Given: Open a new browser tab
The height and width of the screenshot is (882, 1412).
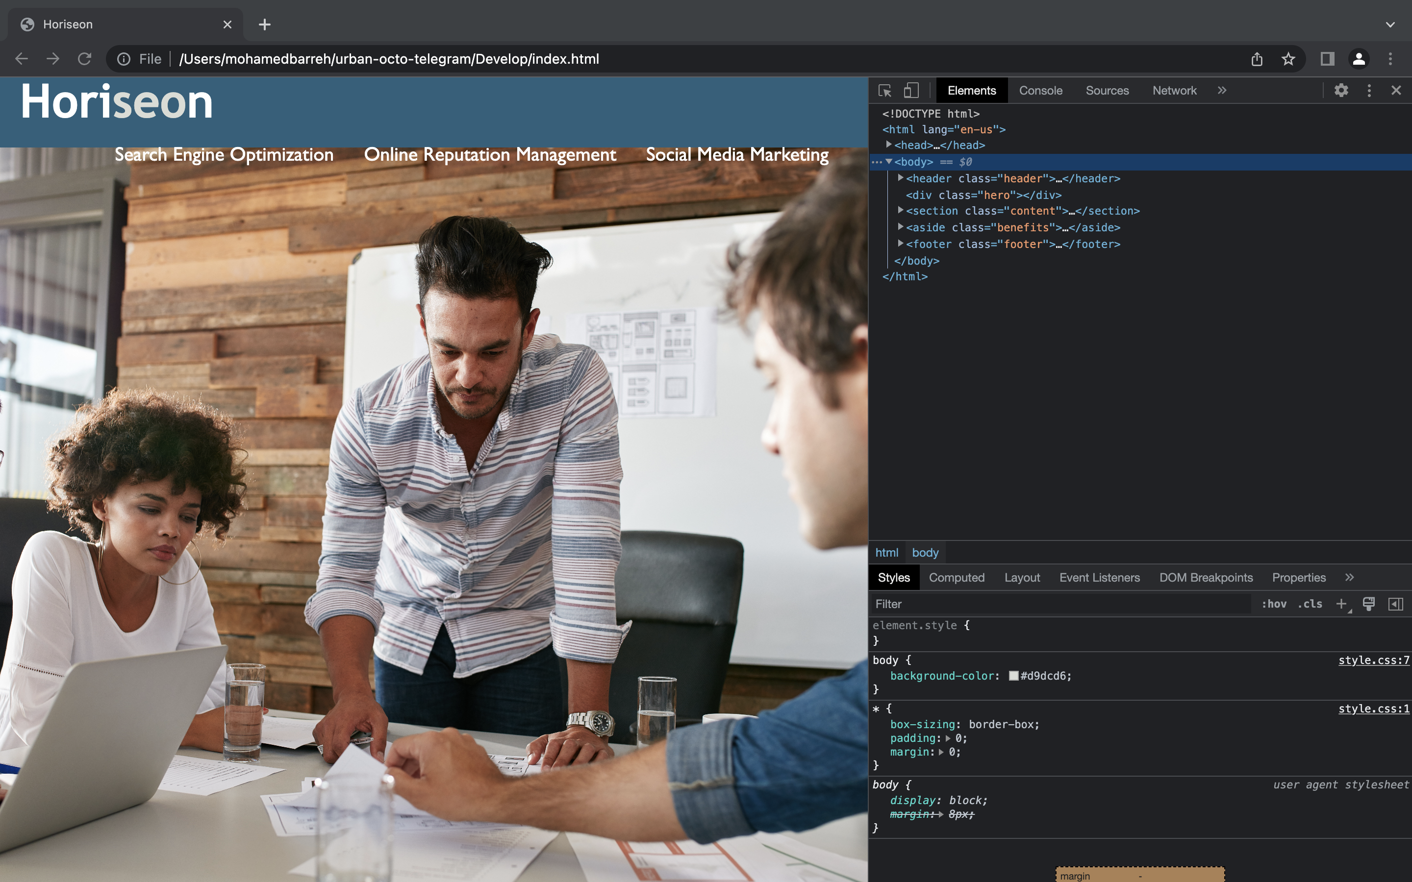Looking at the screenshot, I should (x=264, y=24).
